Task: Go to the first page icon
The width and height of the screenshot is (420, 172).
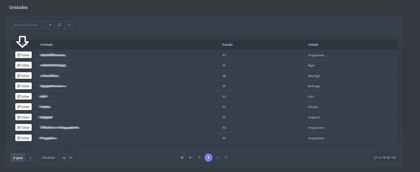Action: [182, 158]
